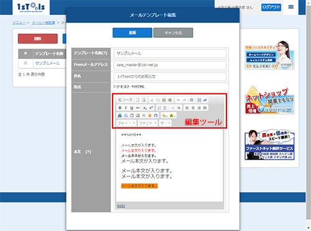Click the Select All icon
The width and height of the screenshot is (311, 231).
coord(199,100)
